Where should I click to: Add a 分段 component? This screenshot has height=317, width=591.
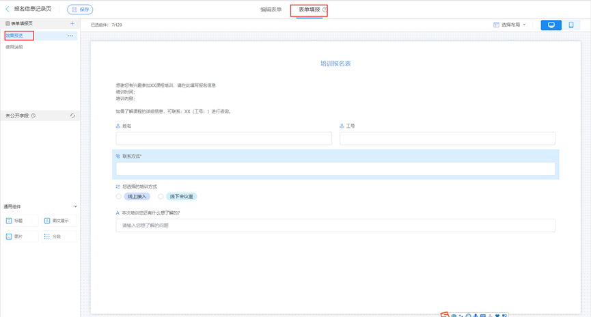pyautogui.click(x=59, y=236)
